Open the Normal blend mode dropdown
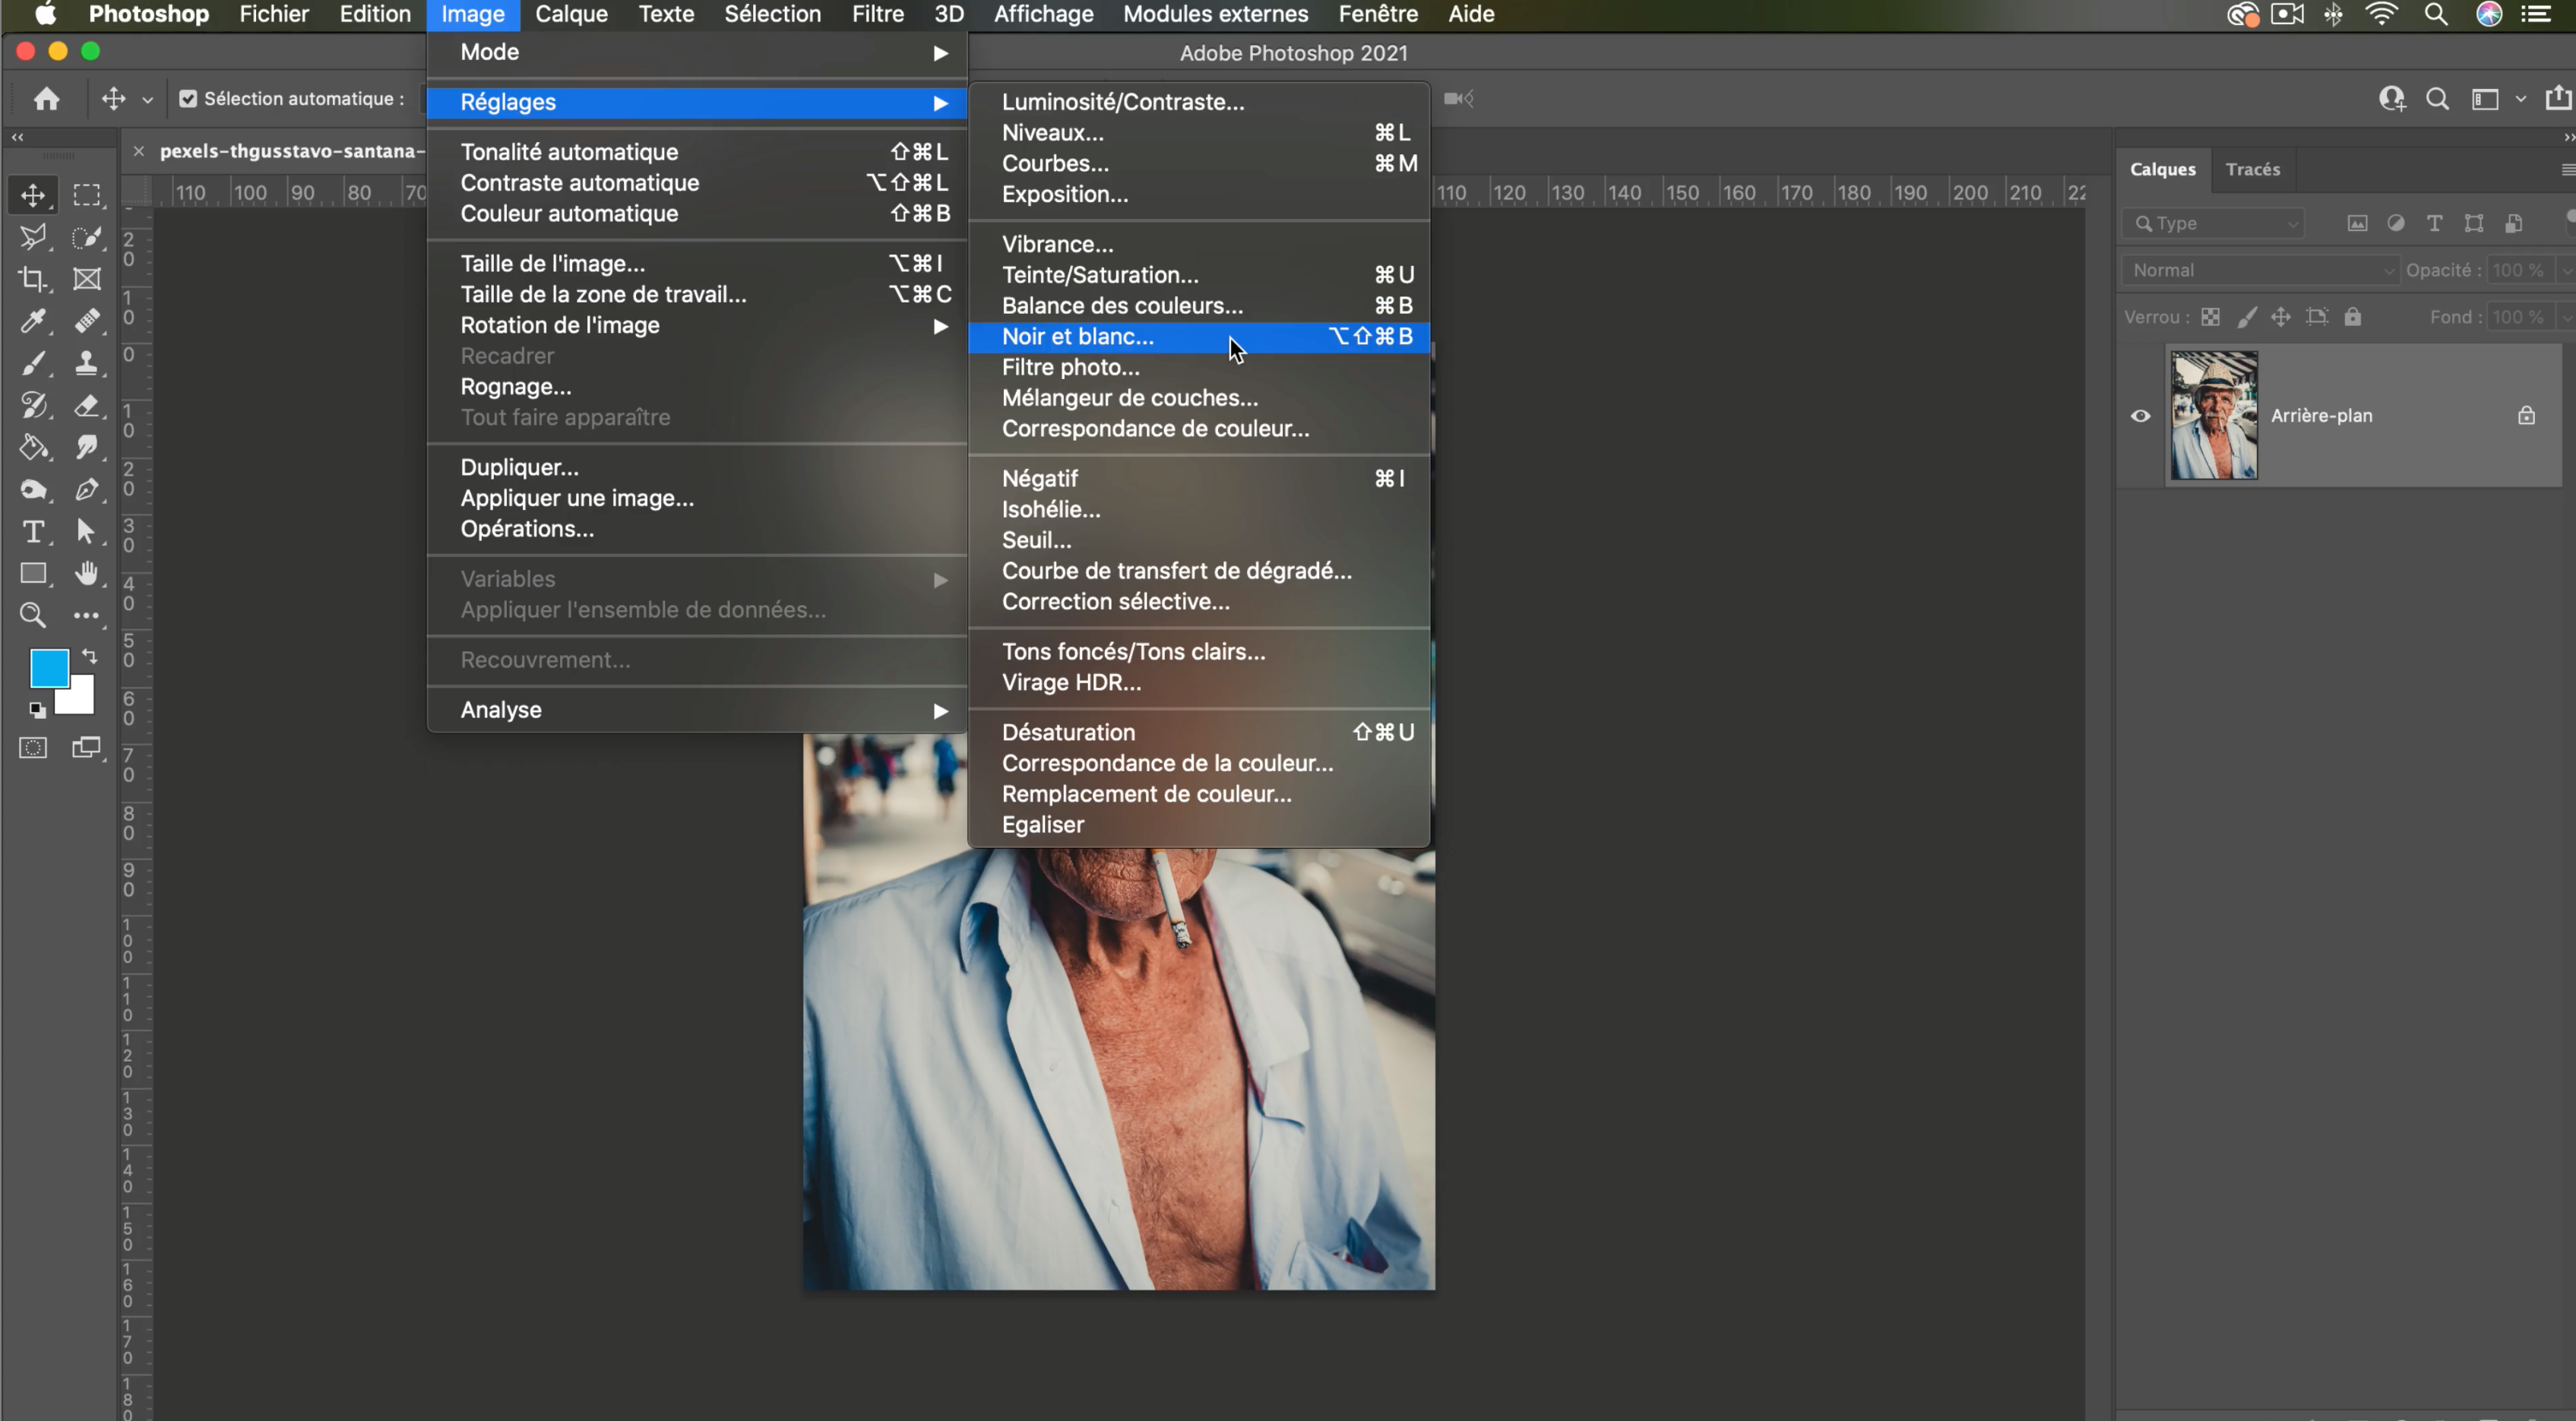The image size is (2576, 1421). click(2261, 270)
